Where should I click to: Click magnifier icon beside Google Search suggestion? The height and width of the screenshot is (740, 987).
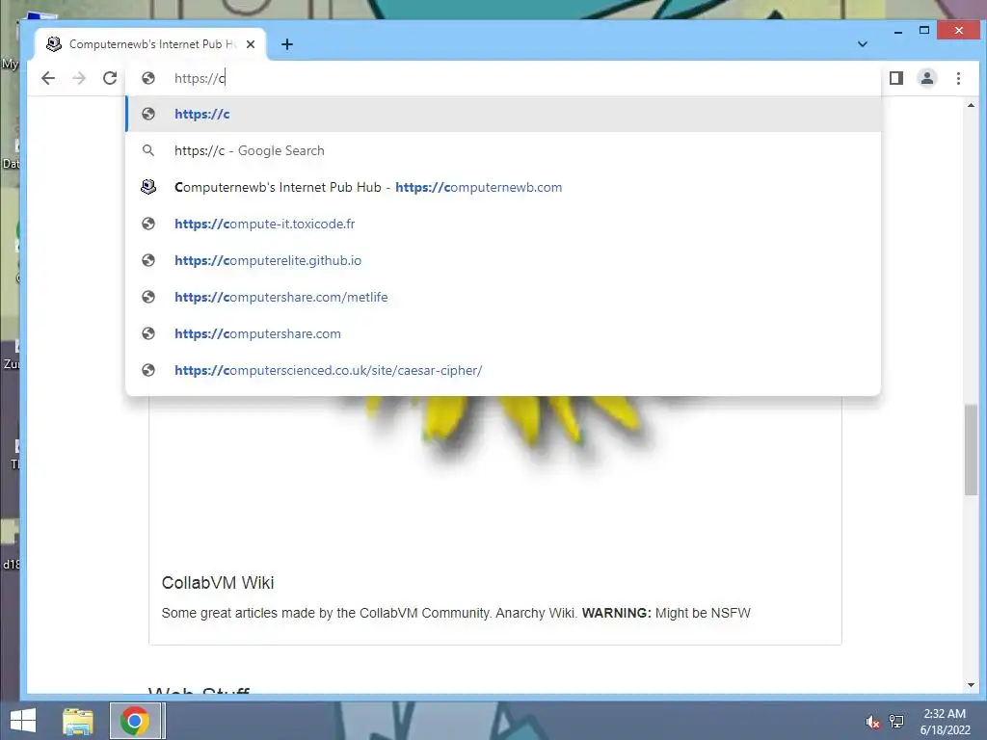(148, 150)
